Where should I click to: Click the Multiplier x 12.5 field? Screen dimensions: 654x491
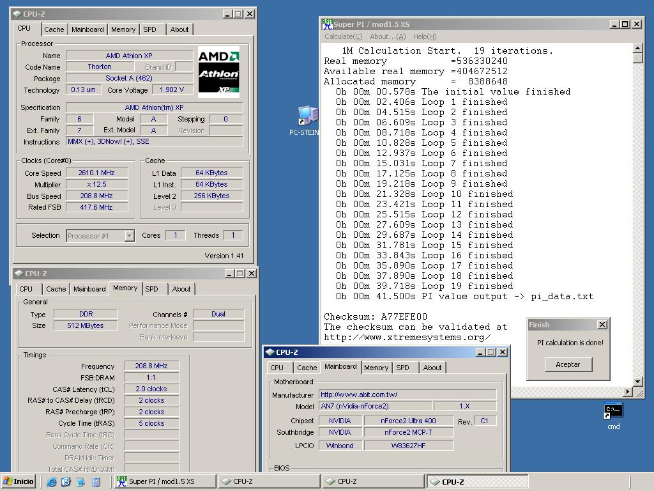[96, 184]
